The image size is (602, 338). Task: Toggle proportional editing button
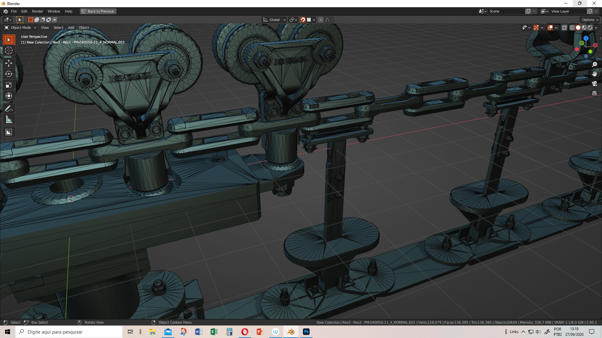coord(320,20)
